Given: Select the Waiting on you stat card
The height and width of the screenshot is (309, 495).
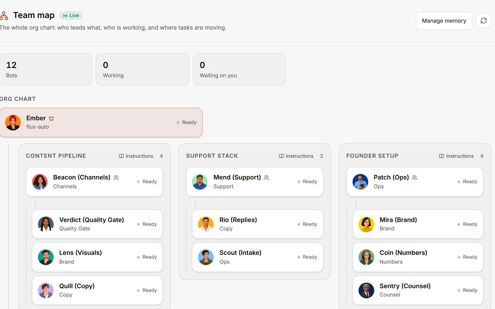Looking at the screenshot, I should point(239,69).
